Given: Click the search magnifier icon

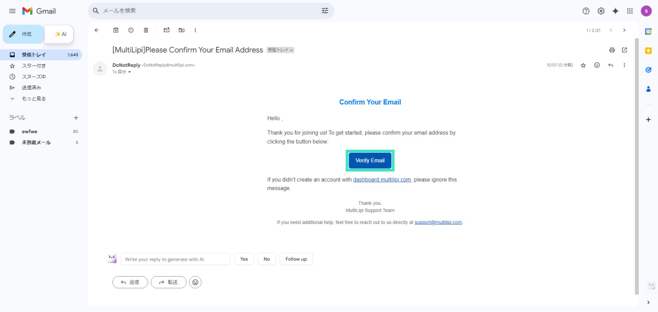Looking at the screenshot, I should 96,11.
